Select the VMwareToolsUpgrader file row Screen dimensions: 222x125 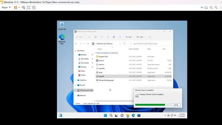tap(134, 80)
